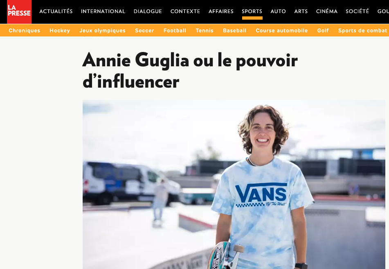The height and width of the screenshot is (269, 389).
Task: Select Course automobile subsection
Action: point(281,31)
